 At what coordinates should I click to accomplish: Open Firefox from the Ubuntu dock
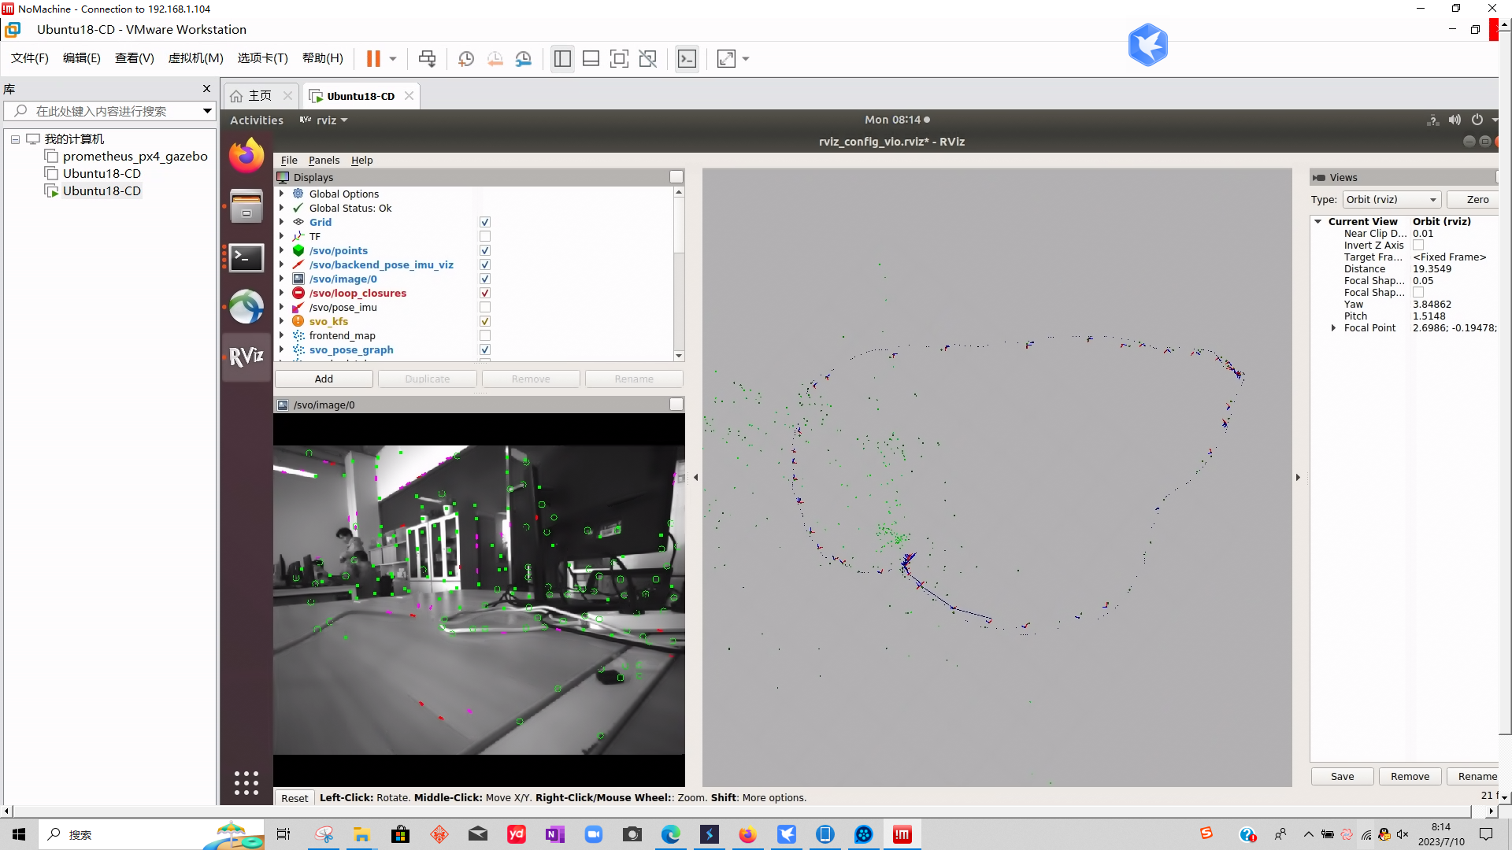(246, 155)
